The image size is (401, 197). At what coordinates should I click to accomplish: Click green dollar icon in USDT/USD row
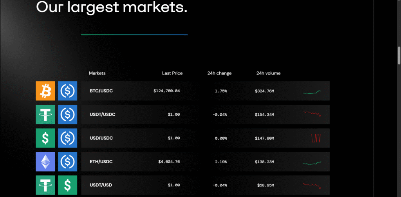point(68,185)
